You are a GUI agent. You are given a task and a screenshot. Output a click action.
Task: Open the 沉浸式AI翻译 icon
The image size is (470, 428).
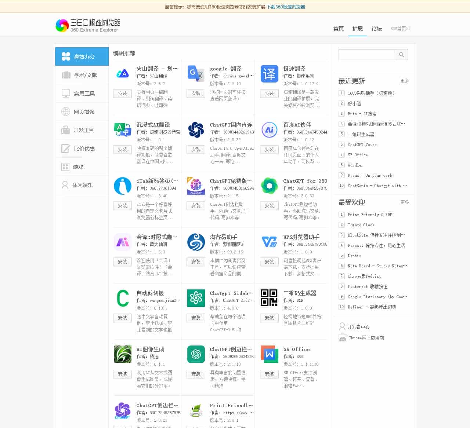point(123,130)
